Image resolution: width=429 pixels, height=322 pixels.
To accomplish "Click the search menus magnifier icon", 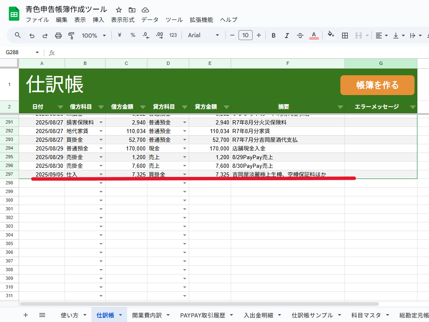I will [18, 36].
